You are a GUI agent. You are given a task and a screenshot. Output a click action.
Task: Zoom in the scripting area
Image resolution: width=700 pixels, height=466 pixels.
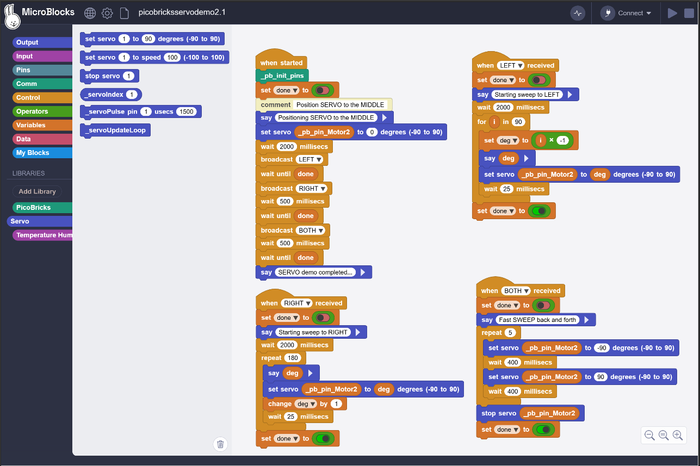[x=678, y=435]
